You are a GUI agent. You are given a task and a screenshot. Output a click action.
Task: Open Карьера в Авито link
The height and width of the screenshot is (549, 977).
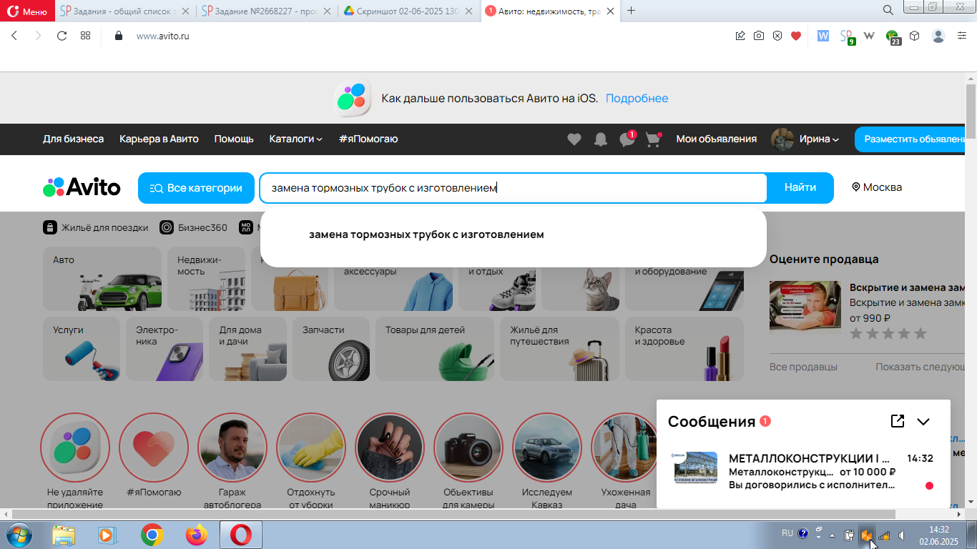[x=159, y=139]
